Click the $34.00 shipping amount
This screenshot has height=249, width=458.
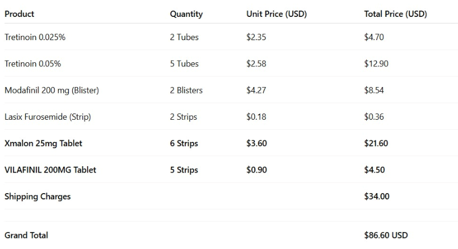[377, 196]
